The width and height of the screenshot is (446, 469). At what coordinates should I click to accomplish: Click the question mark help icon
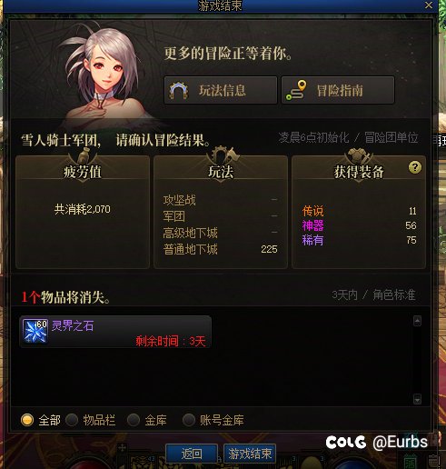414,167
